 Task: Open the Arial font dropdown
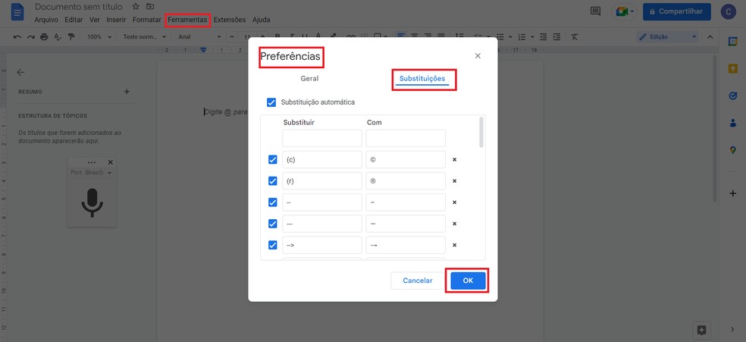pyautogui.click(x=199, y=36)
